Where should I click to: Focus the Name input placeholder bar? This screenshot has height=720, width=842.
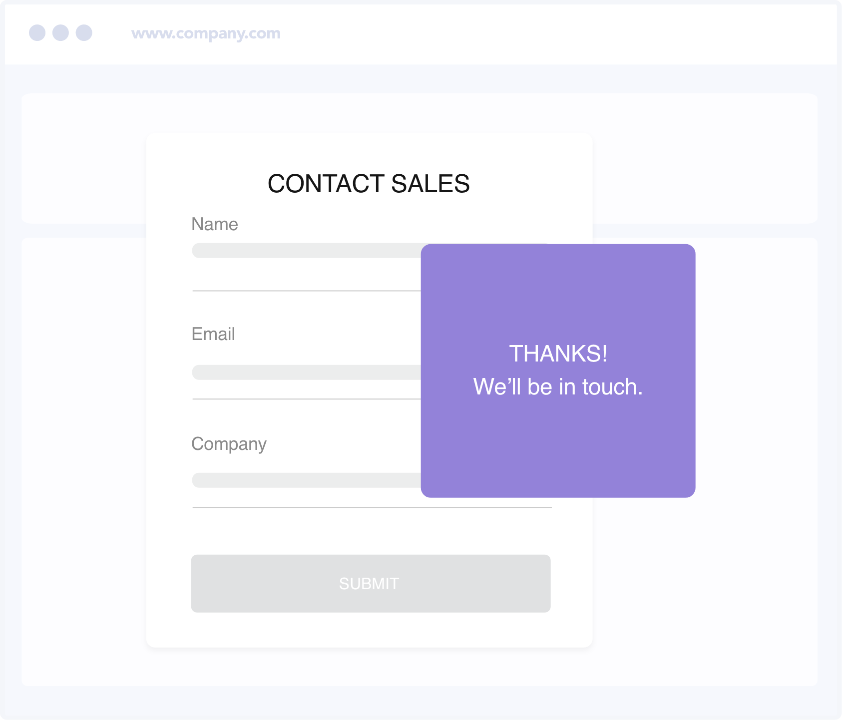click(306, 251)
